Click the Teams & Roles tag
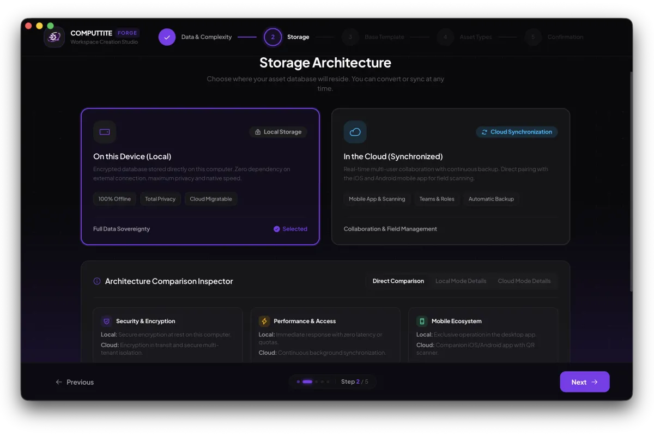This screenshot has width=654, height=436. click(437, 199)
